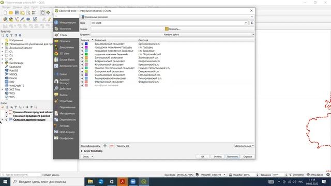Switch to the Подписи tab
Viewport: 331px width, 186px height.
[66, 41]
